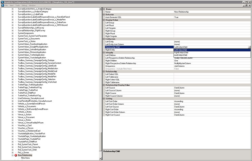
Task: Collapse the Entity Join property category
Action: (x=104, y=39)
